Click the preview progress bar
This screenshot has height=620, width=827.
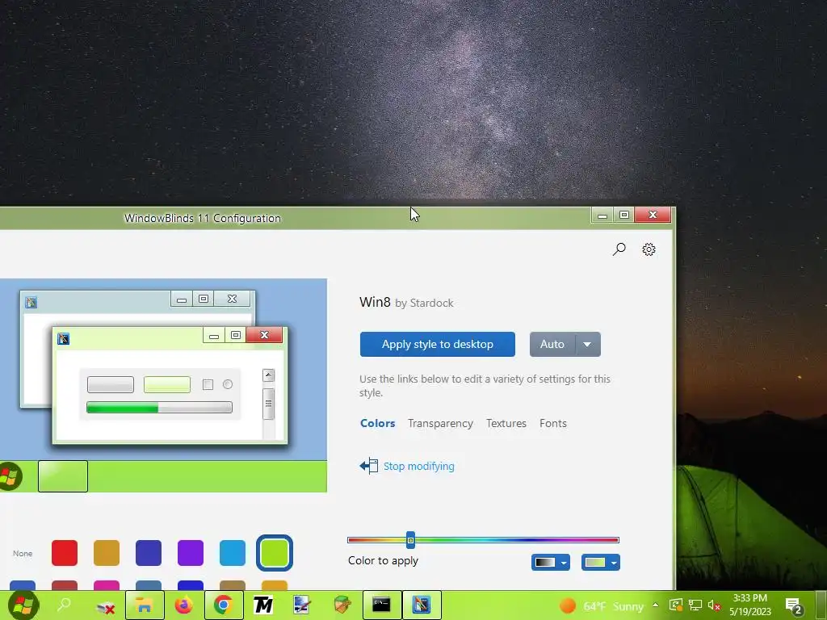[159, 407]
